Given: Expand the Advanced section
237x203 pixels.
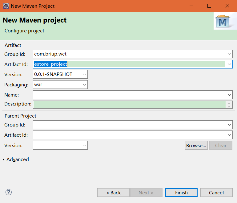Looking at the screenshot, I should point(3,159).
